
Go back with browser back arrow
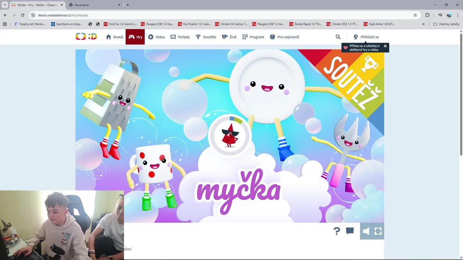tap(5, 15)
